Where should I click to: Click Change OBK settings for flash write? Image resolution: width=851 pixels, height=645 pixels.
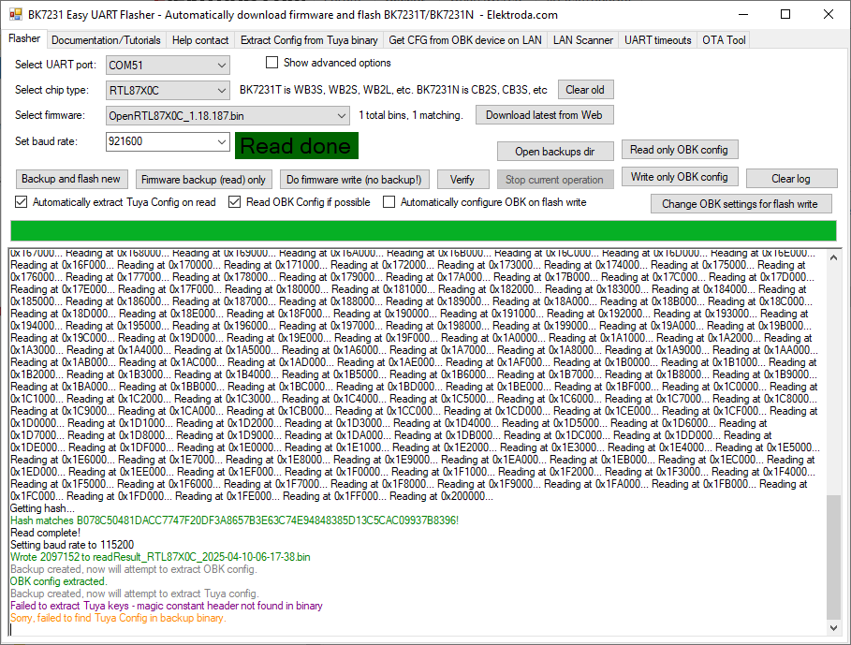741,204
